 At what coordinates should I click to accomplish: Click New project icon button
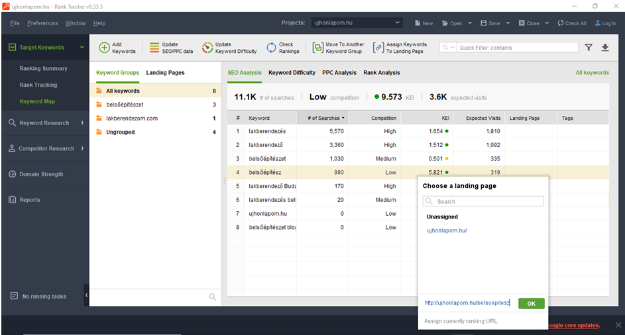pyautogui.click(x=424, y=23)
